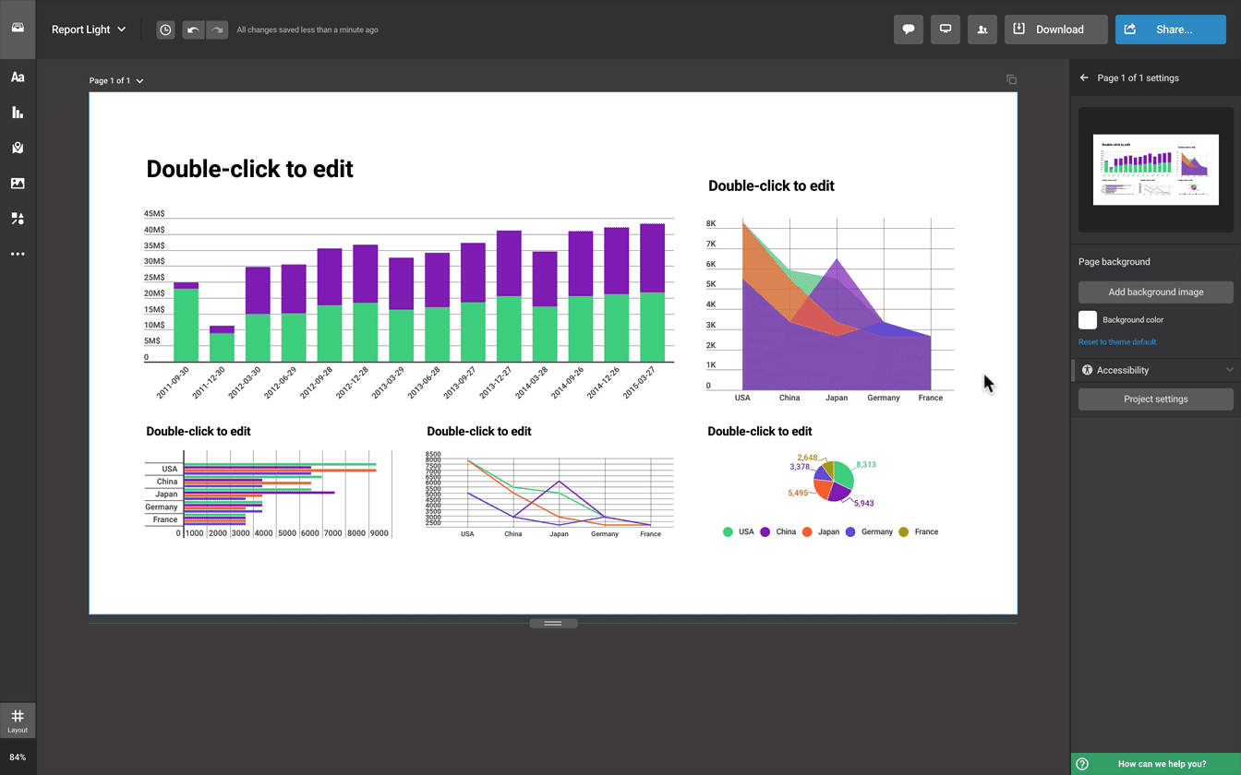Open the Background color swatch
This screenshot has width=1241, height=775.
point(1088,320)
